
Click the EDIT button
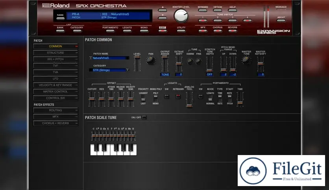[163, 31]
